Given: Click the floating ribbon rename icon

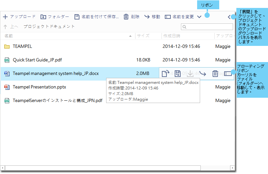Looking at the screenshot, I should coord(228,74).
